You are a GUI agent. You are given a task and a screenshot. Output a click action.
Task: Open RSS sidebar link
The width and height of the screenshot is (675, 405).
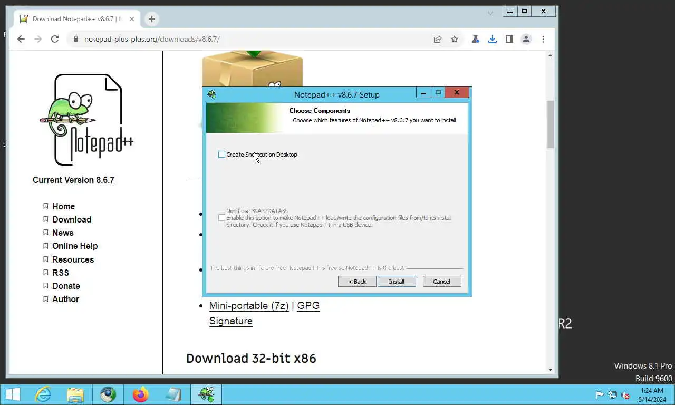coord(61,273)
